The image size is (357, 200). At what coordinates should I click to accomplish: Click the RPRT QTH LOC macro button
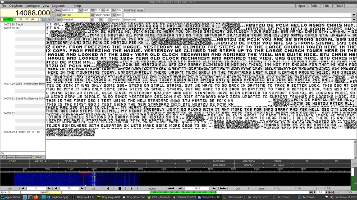pos(102,161)
